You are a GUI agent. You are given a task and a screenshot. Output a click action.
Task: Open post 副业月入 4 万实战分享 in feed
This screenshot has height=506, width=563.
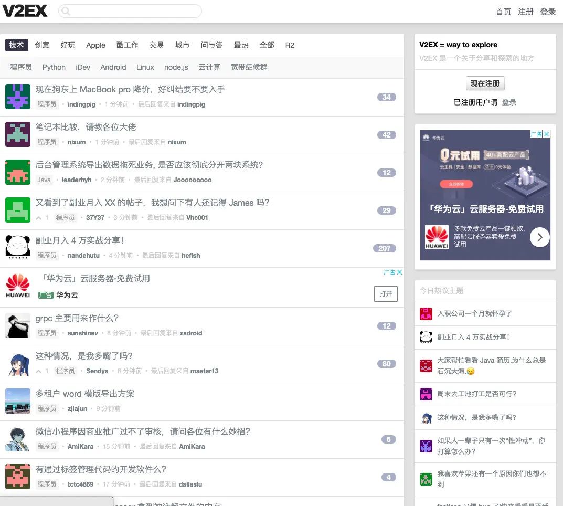pyautogui.click(x=80, y=240)
